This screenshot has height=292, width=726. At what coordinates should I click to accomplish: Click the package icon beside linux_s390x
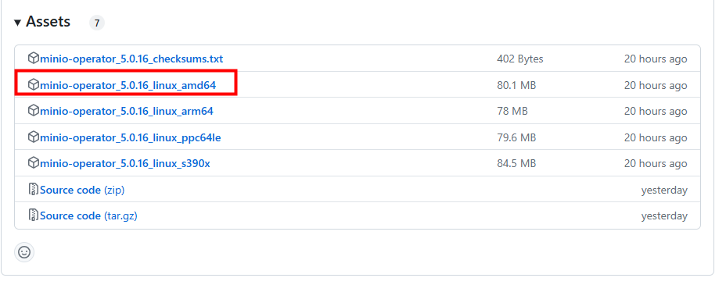pyautogui.click(x=34, y=163)
